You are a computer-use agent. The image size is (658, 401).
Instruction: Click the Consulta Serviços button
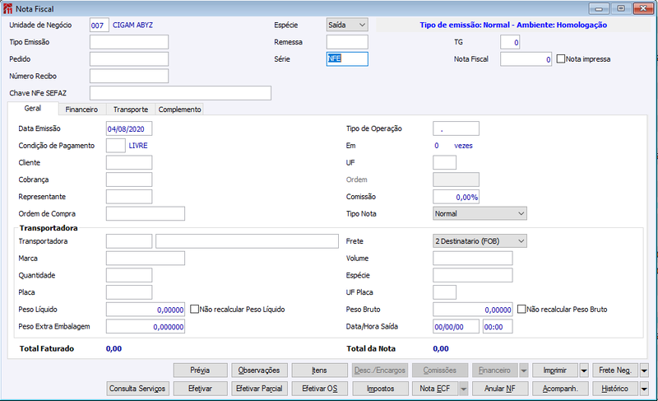click(x=137, y=389)
